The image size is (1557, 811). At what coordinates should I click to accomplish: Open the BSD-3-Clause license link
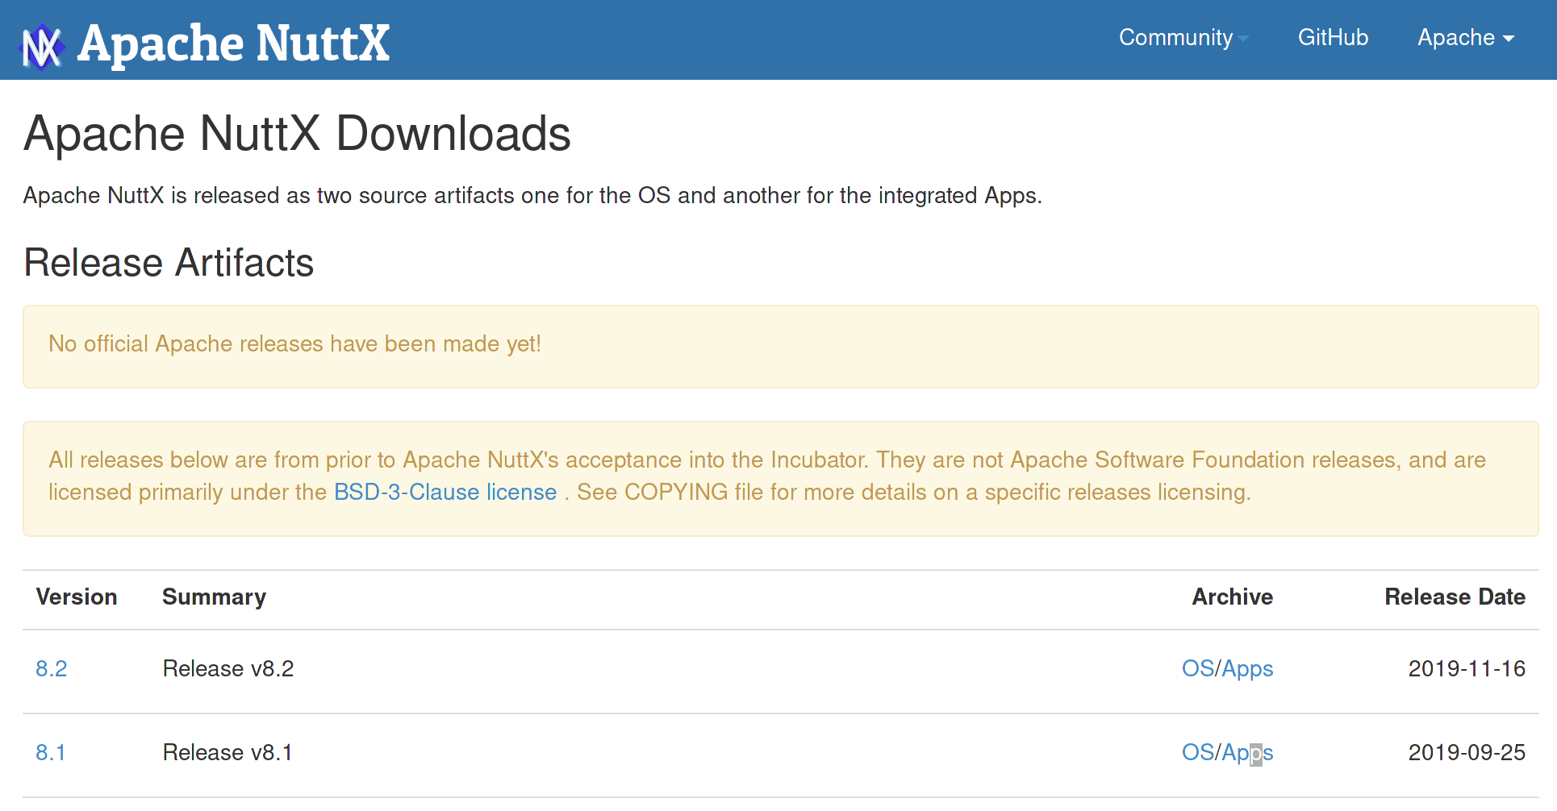click(445, 492)
